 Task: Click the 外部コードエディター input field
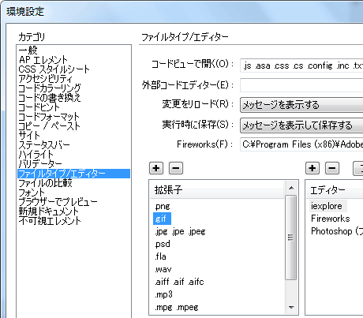301,85
